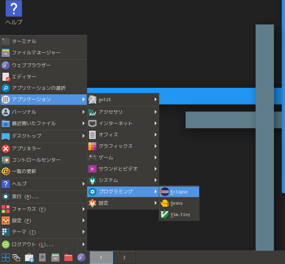Click the グラフィックス palette icon
This screenshot has width=285, height=264.
tap(92, 146)
